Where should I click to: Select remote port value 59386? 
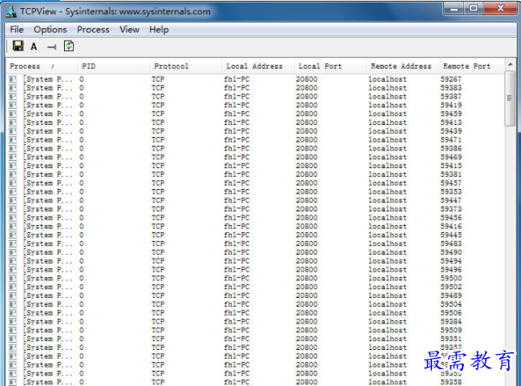[451, 148]
